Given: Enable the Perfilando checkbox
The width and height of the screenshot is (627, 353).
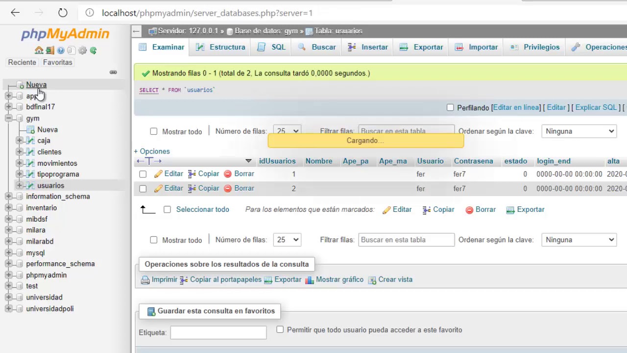Looking at the screenshot, I should 450,107.
